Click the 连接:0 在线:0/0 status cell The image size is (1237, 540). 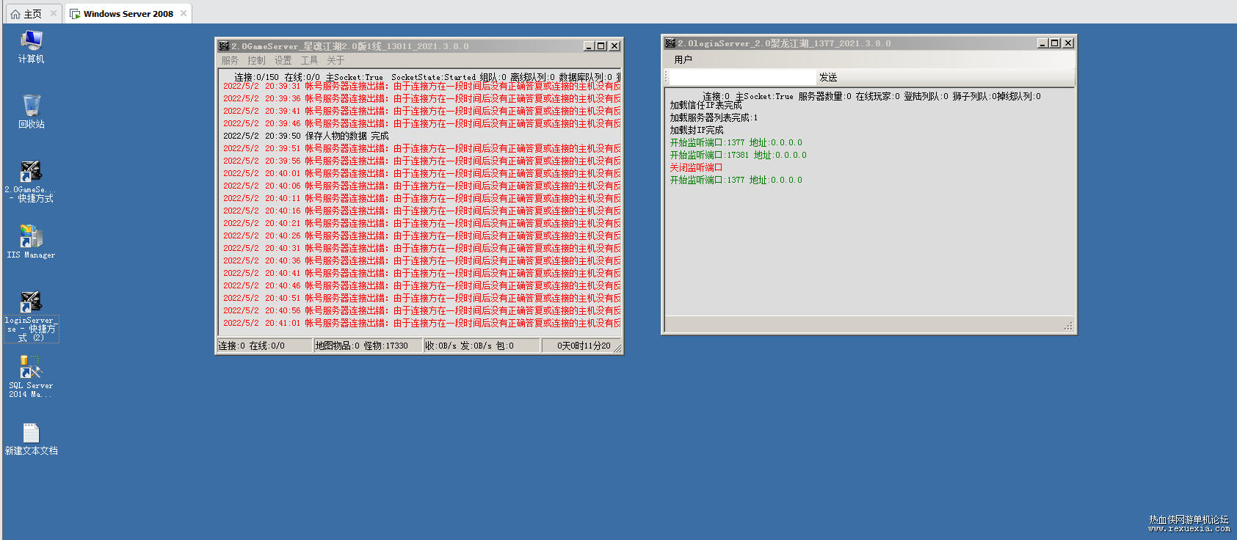point(264,346)
